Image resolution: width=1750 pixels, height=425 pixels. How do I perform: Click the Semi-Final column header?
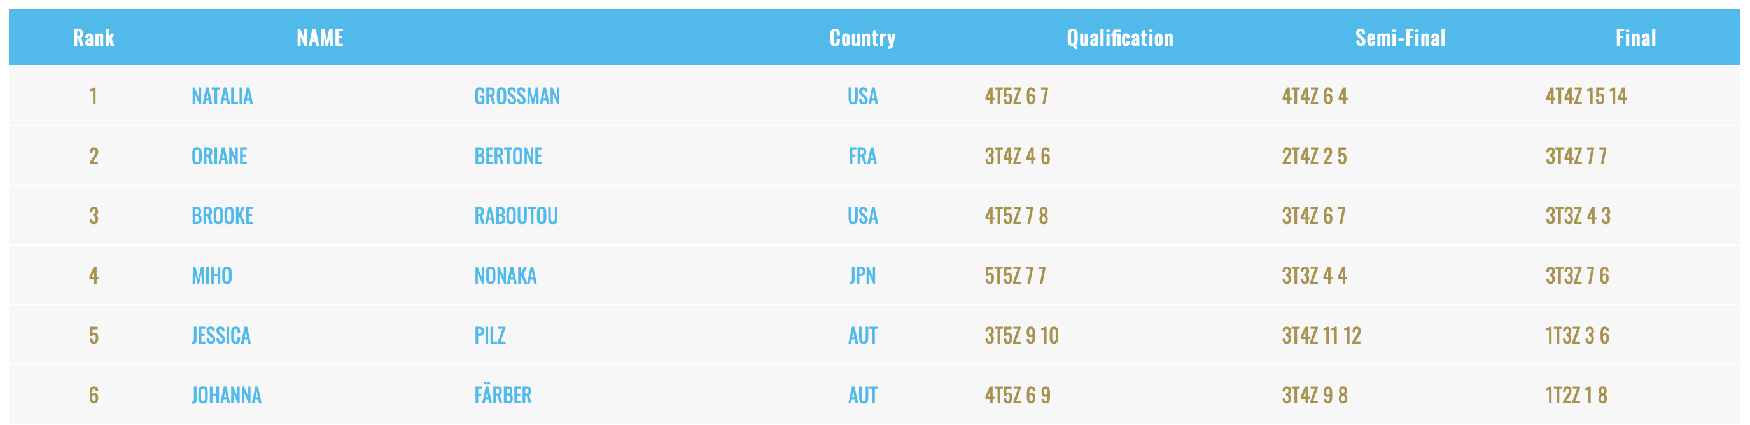coord(1400,38)
